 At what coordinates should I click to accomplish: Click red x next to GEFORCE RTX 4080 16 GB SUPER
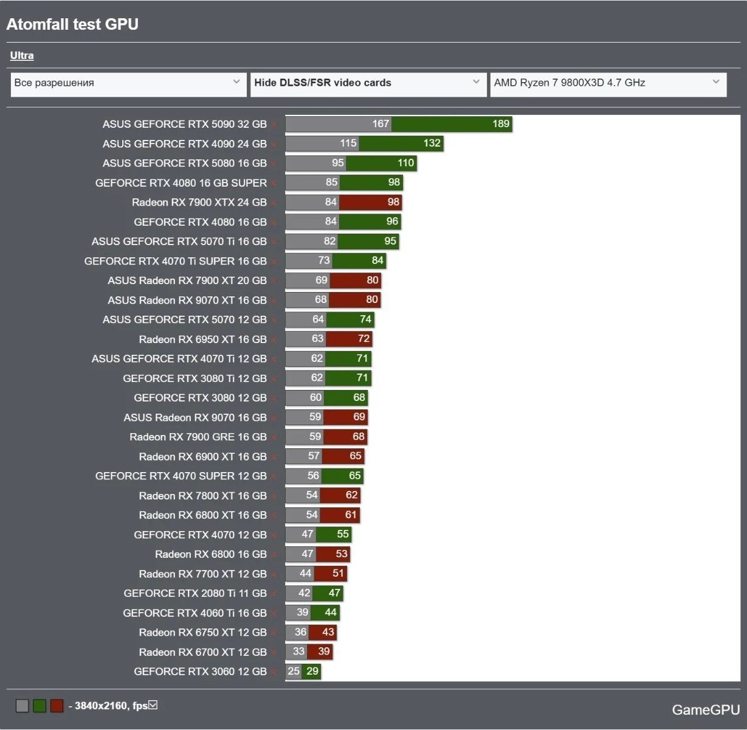pyautogui.click(x=274, y=183)
